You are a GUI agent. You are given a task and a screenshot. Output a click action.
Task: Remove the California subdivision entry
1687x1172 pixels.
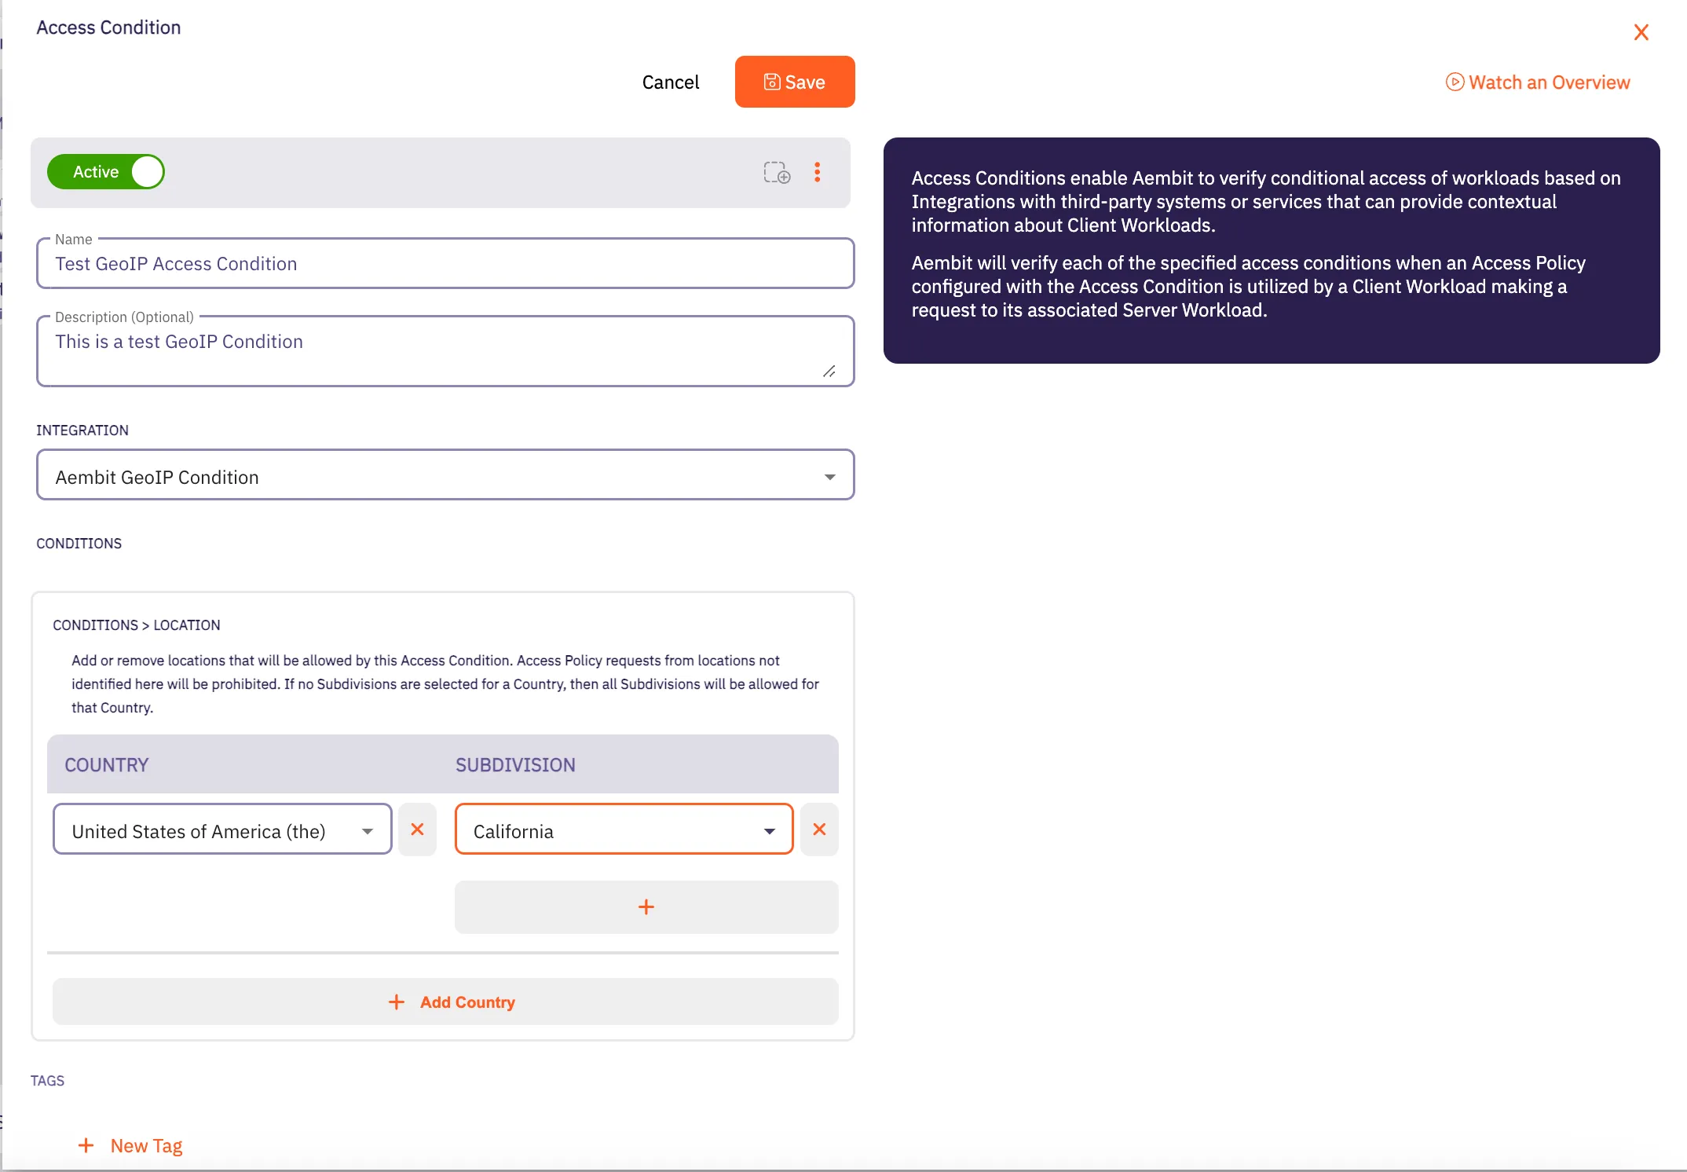pyautogui.click(x=819, y=830)
